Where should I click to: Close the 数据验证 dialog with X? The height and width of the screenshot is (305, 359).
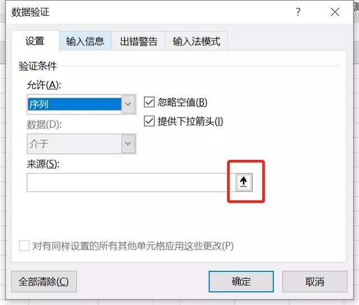[335, 12]
